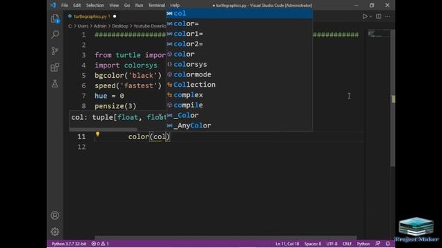Open the Search view in activity bar

pos(55,34)
